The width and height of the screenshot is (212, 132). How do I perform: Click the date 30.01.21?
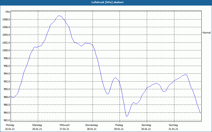pos(146,129)
